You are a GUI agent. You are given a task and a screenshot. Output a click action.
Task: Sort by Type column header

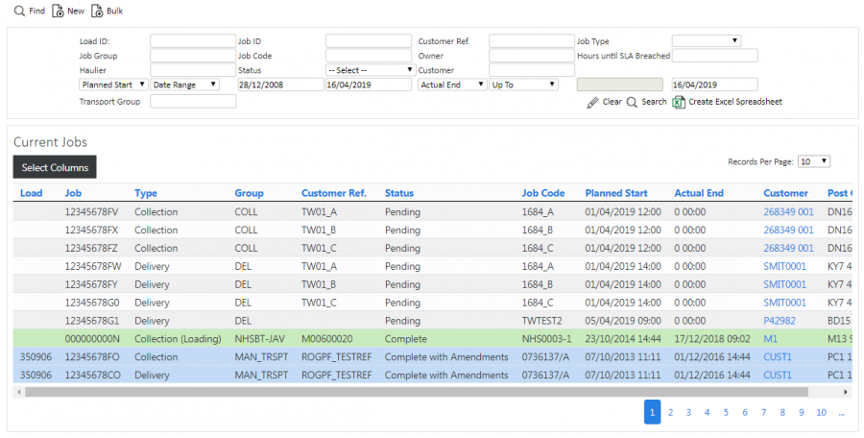146,193
